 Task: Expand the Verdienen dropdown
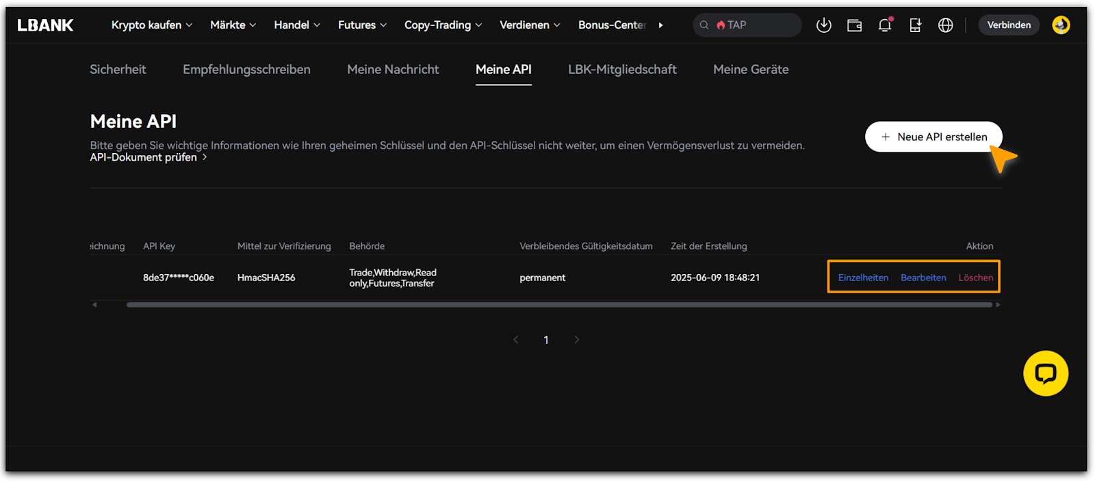tap(529, 25)
